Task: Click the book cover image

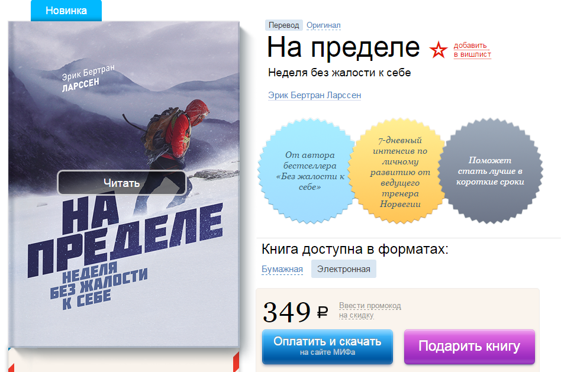Action: coord(124,184)
